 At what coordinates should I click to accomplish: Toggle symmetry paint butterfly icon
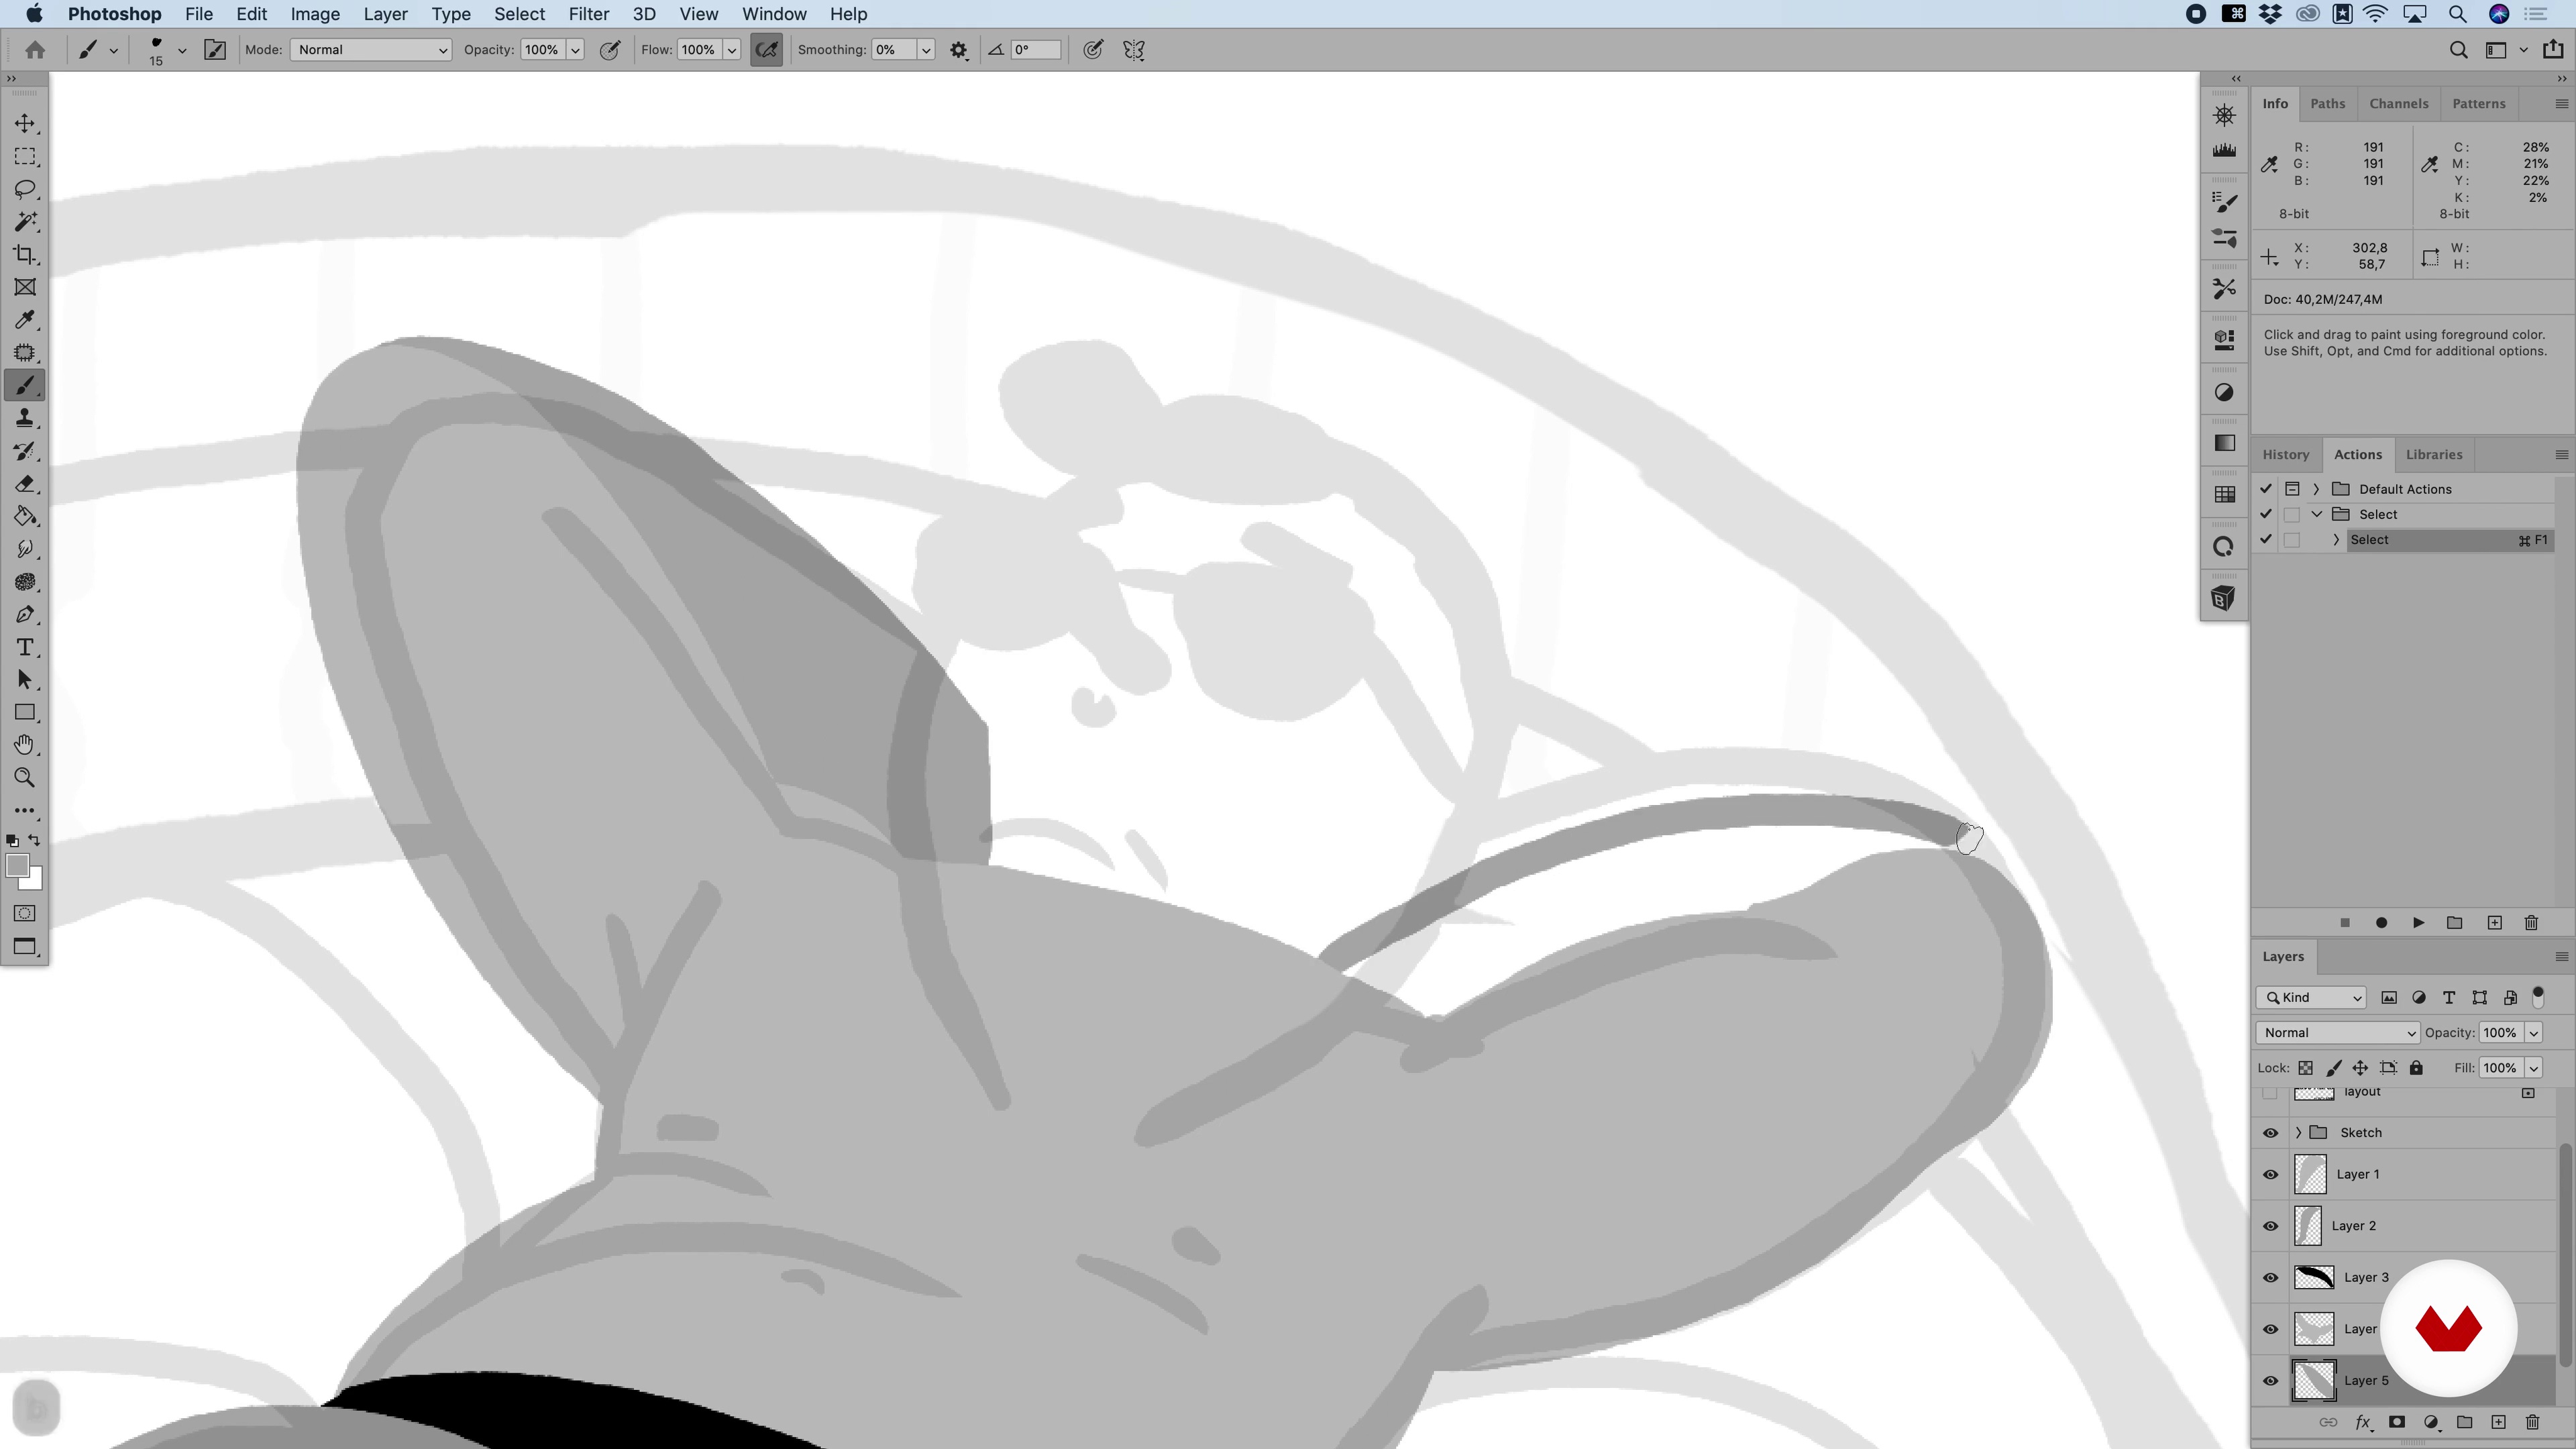click(1134, 50)
